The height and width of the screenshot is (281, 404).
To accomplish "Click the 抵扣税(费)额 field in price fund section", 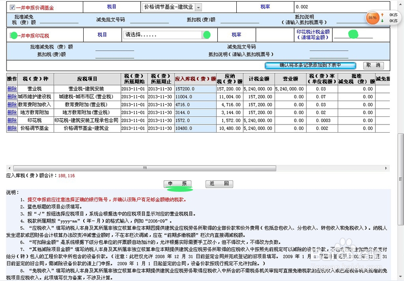I will point(240,21).
